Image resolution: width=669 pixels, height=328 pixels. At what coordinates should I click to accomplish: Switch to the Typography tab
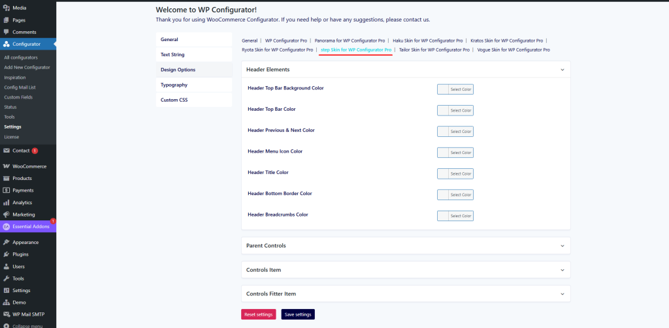tap(174, 85)
